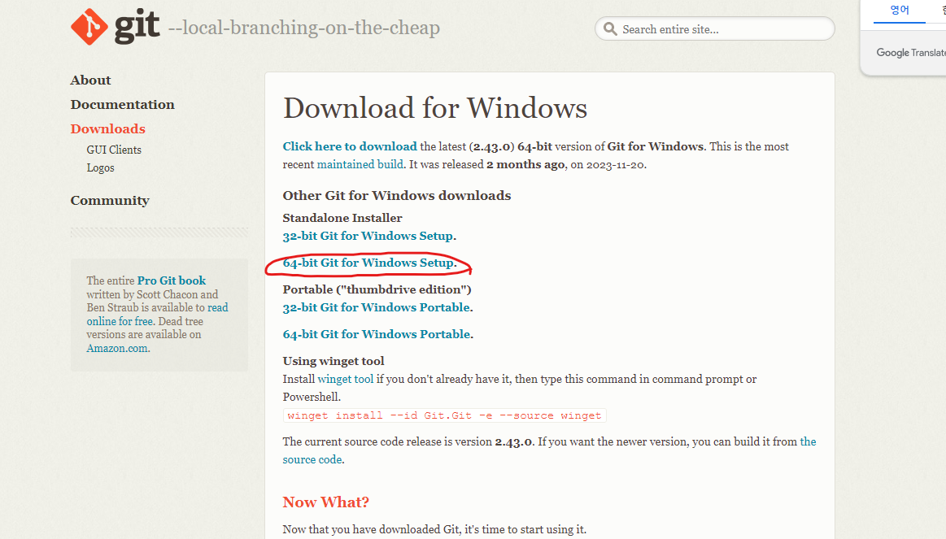Click the magnifier icon in search box
Image resolution: width=946 pixels, height=539 pixels.
tap(610, 29)
